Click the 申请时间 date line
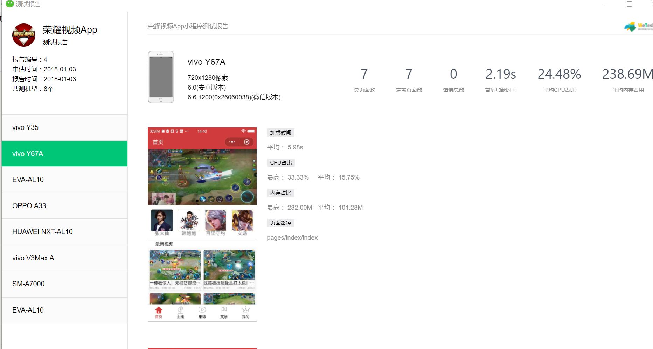The image size is (653, 349). [x=44, y=69]
